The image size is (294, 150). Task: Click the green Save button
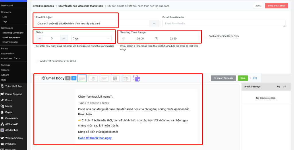click(243, 78)
